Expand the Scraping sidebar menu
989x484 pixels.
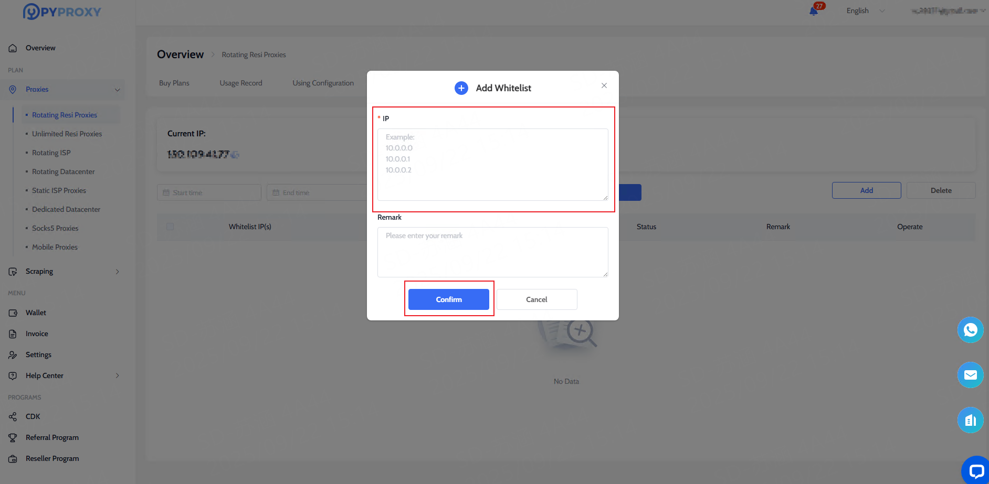coord(117,272)
